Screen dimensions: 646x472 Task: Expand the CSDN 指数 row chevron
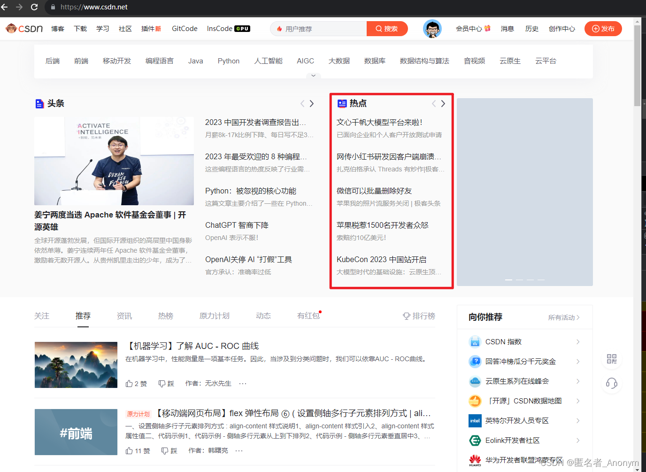[x=578, y=342]
